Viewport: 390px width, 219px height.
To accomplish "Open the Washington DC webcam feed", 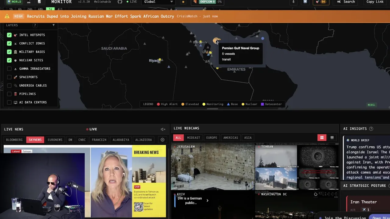I will coord(297,205).
